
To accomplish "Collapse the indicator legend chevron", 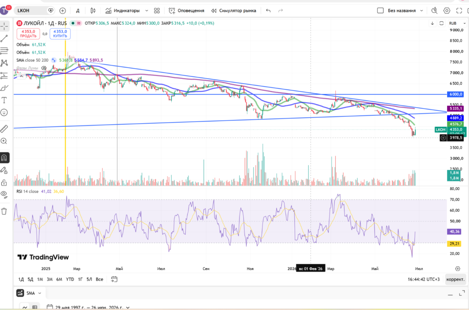I will [21, 76].
